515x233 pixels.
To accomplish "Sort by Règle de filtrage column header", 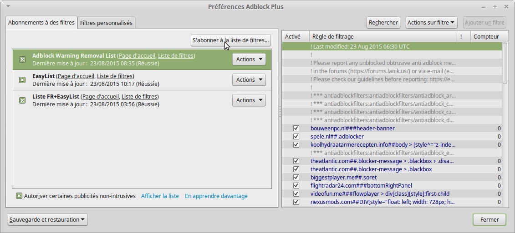I will [383, 37].
